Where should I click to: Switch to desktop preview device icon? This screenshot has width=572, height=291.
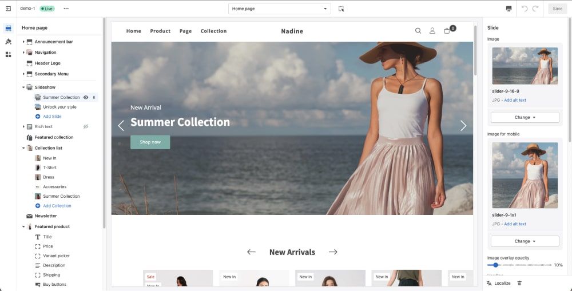point(509,9)
